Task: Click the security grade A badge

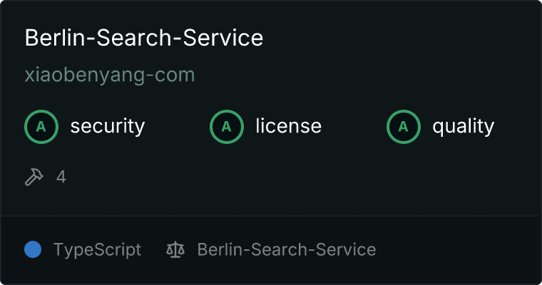Action: 41,127
